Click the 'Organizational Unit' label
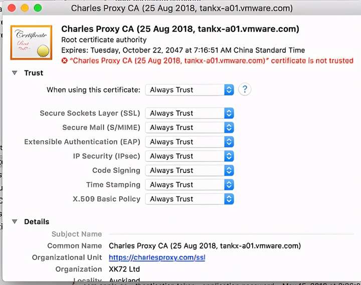 [67, 257]
